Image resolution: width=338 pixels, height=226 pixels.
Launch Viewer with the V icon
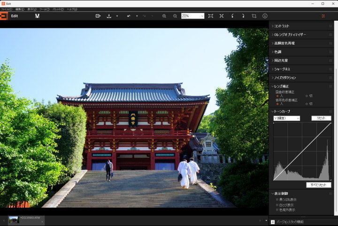click(x=37, y=16)
